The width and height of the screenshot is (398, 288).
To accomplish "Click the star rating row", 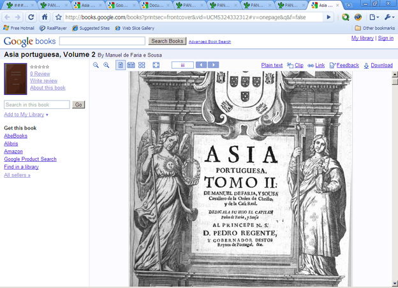I will click(x=40, y=67).
